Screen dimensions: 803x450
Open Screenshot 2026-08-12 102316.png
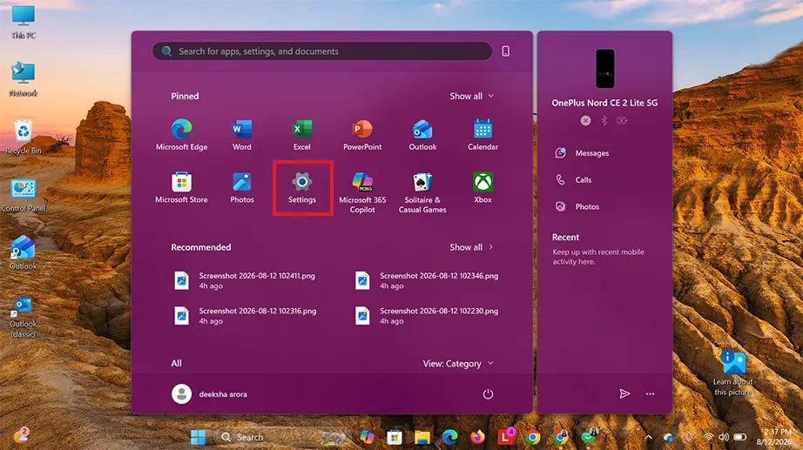click(246, 316)
